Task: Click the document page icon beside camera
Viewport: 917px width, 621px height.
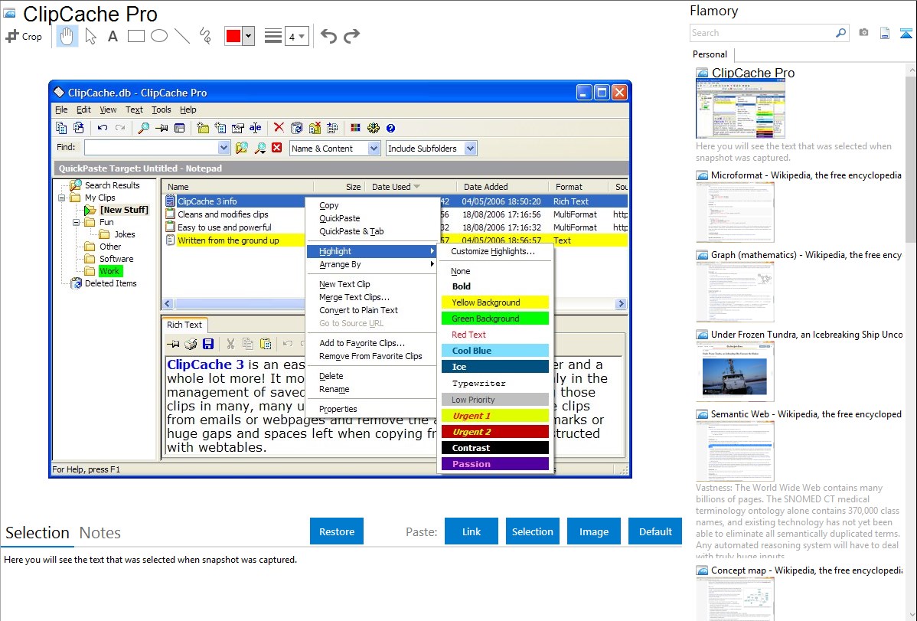Action: click(885, 33)
